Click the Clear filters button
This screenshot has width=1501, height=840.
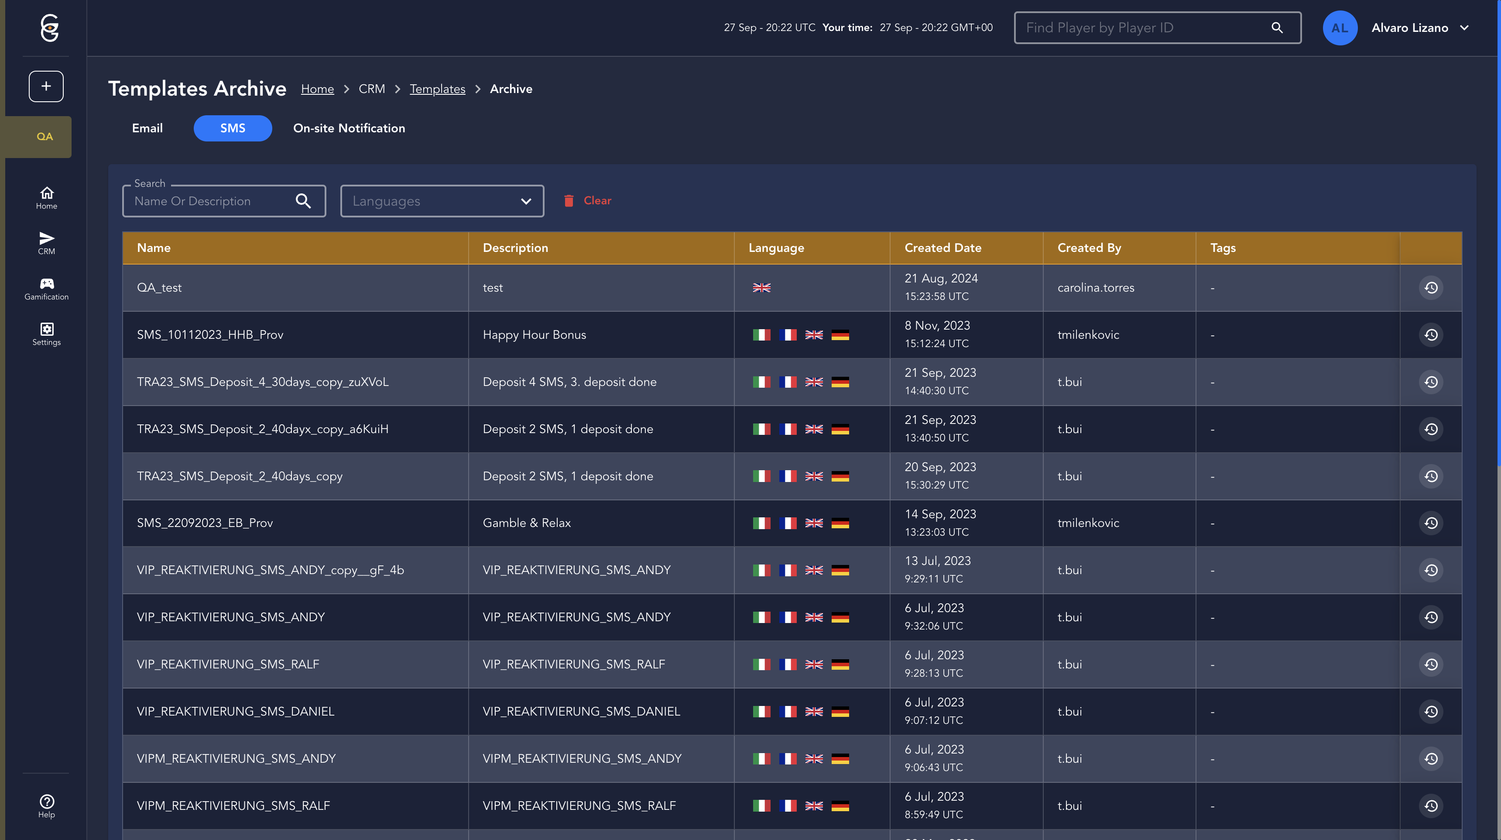[x=587, y=200]
